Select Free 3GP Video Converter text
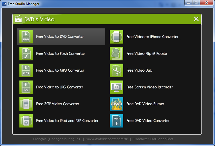The width and height of the screenshot is (215, 146). point(58,104)
